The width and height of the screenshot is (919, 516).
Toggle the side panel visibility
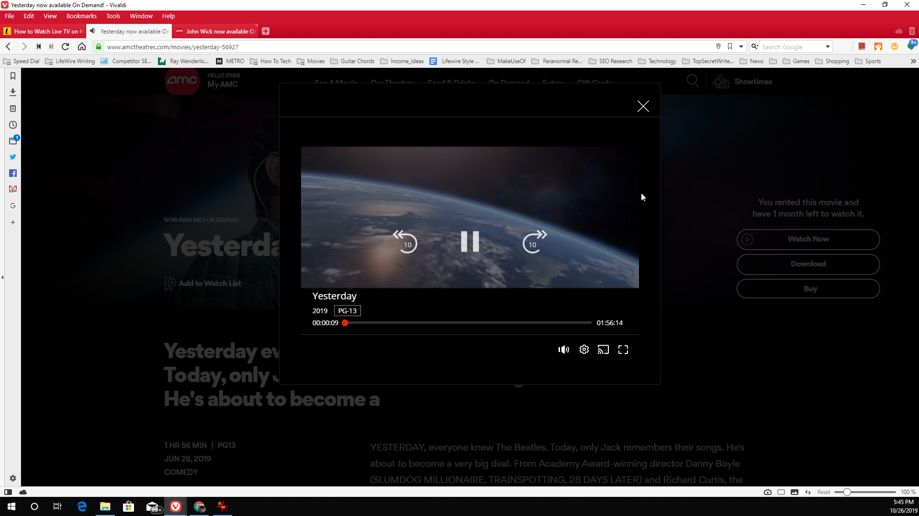8,492
